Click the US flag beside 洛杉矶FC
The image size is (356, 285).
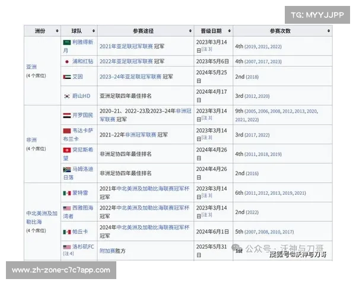point(67,247)
